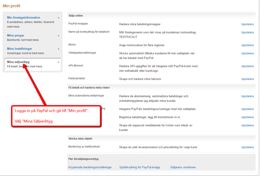Click the Moms row label
The width and height of the screenshot is (260, 176).
[72, 44]
